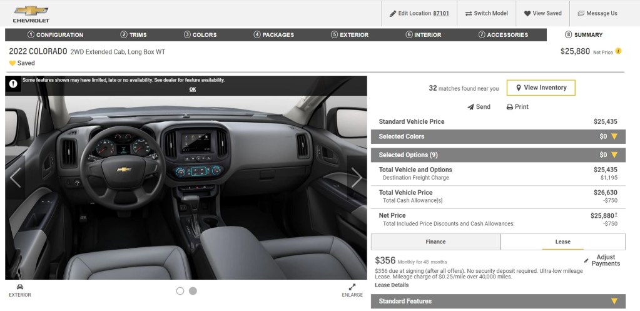Open the Colors configuration step

[200, 35]
